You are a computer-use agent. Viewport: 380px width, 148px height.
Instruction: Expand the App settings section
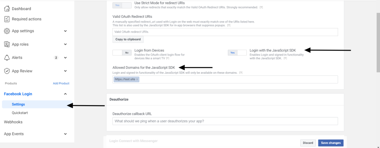point(65,31)
